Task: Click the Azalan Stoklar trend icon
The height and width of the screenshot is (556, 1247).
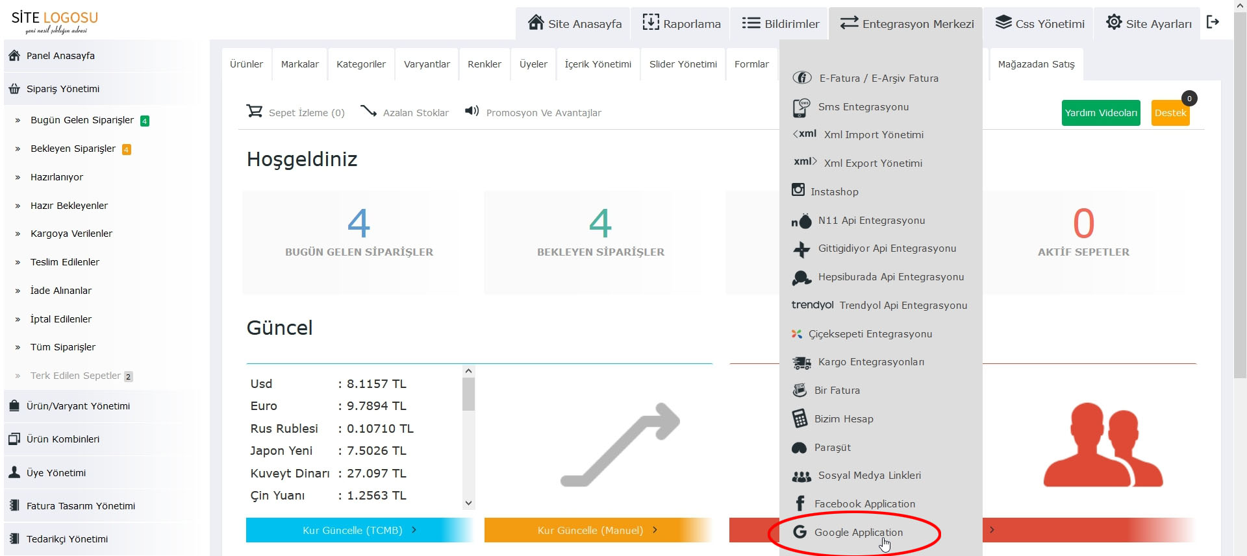Action: click(x=369, y=111)
